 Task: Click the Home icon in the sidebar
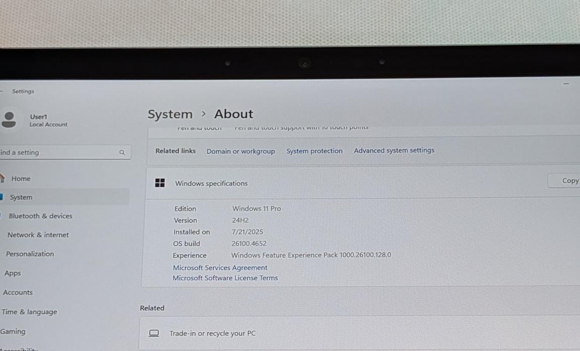tap(3, 179)
